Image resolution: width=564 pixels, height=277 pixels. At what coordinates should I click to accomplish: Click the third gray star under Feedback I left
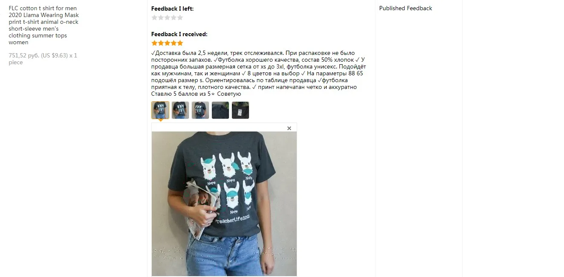[167, 17]
